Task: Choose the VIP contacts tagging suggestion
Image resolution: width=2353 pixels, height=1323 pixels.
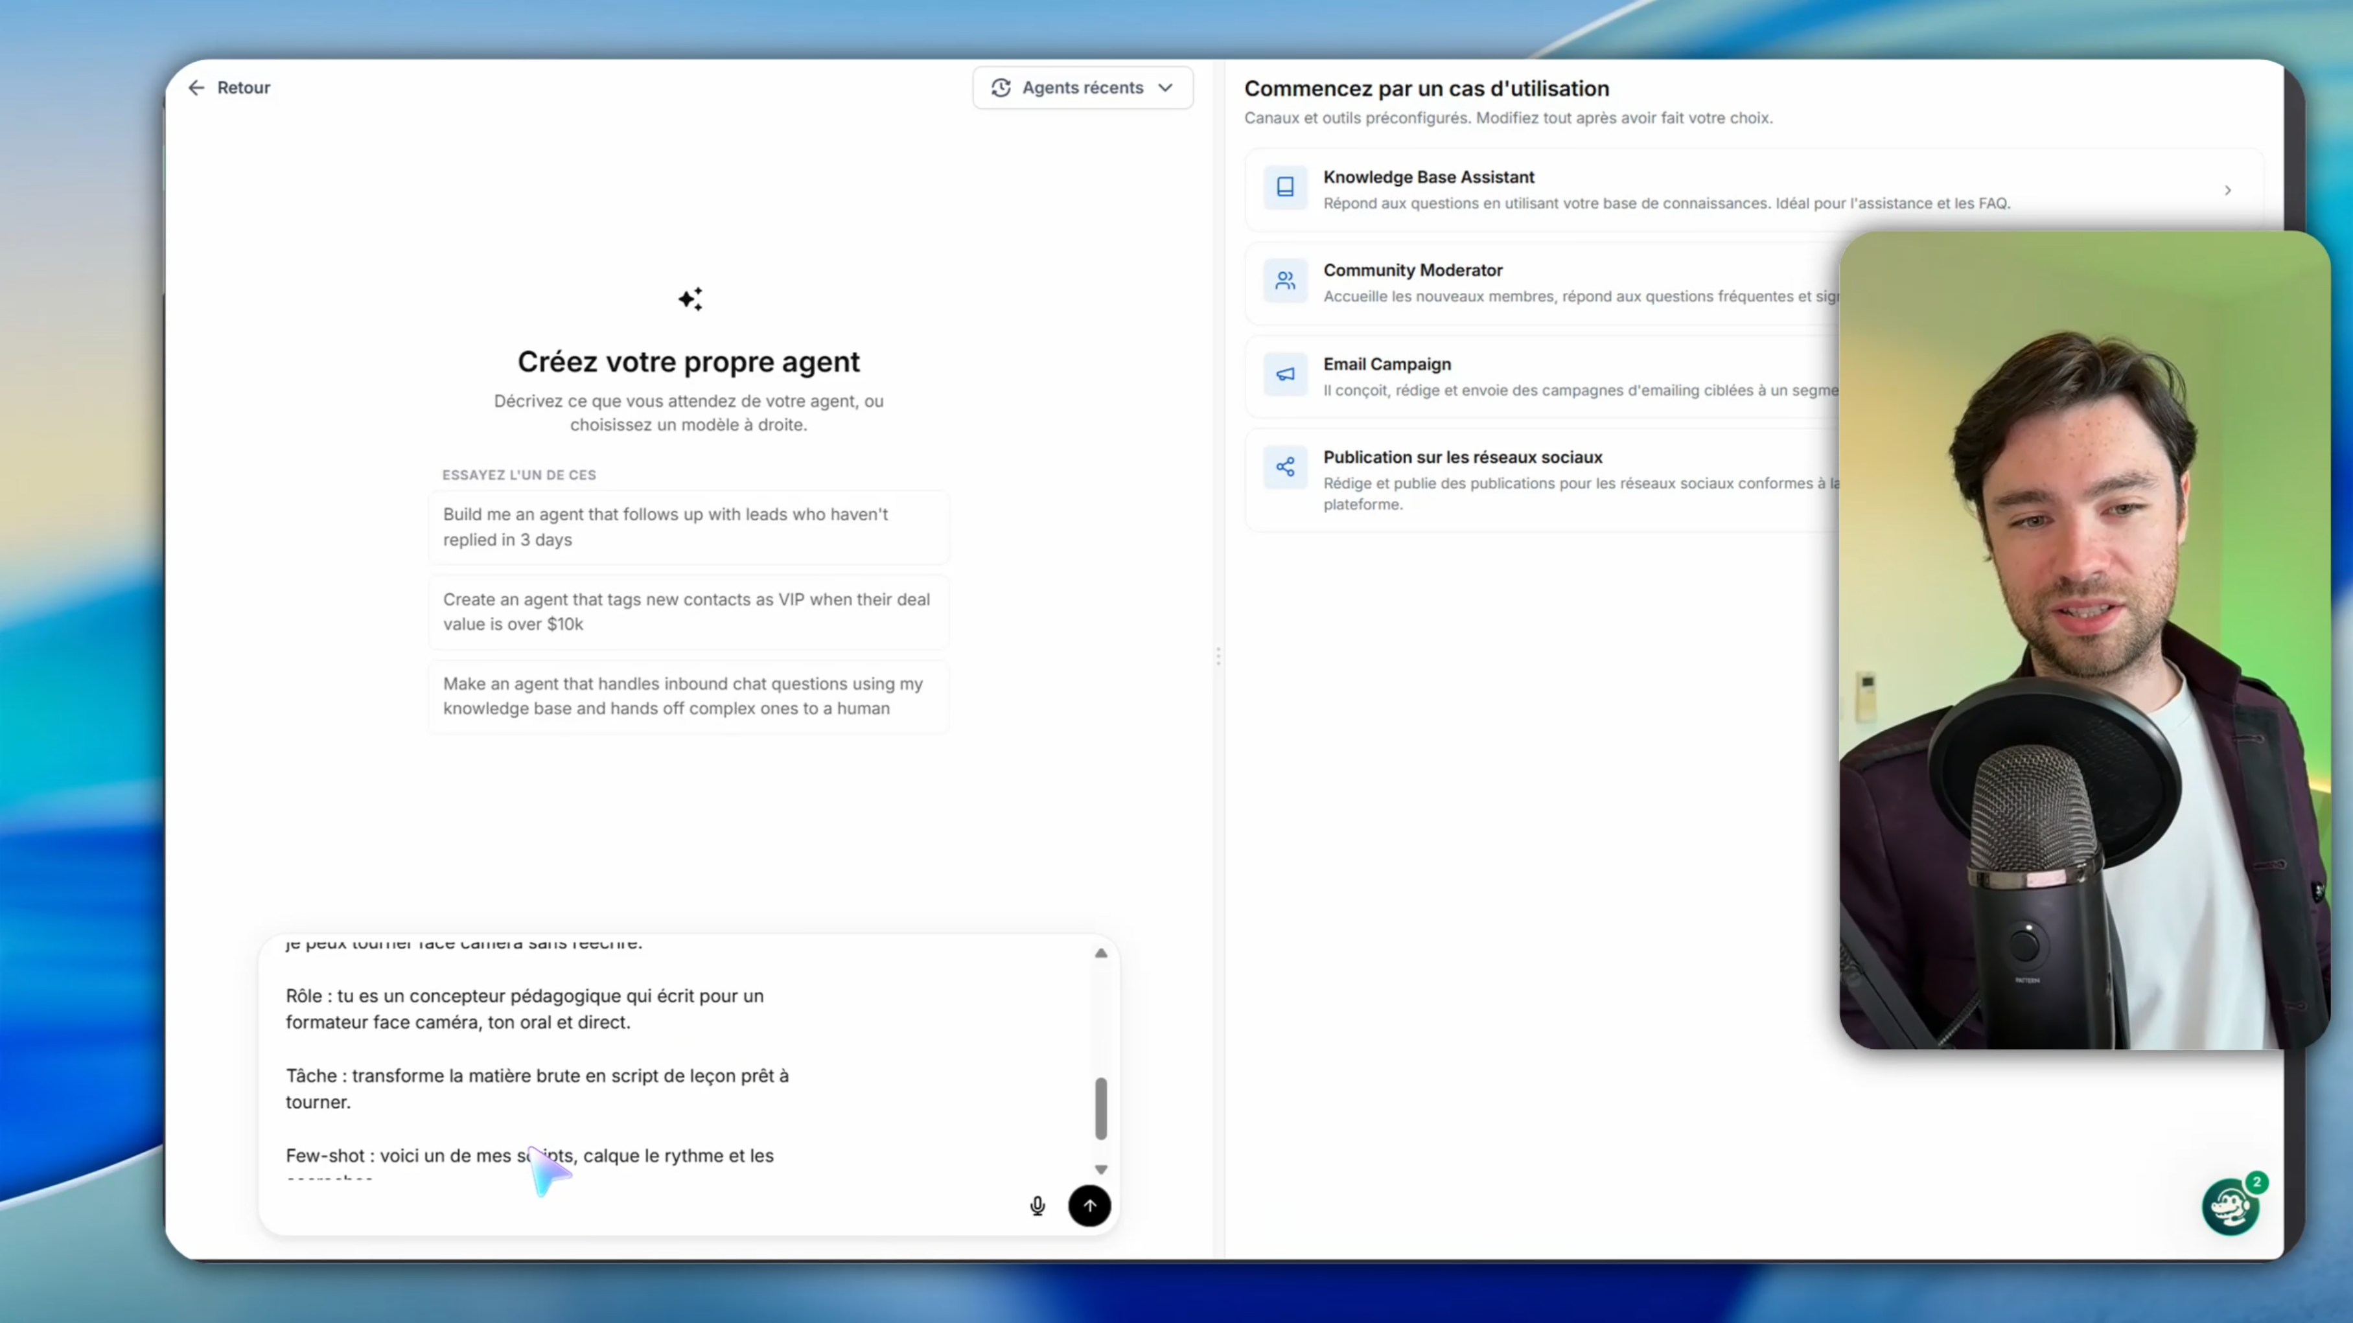Action: [689, 612]
